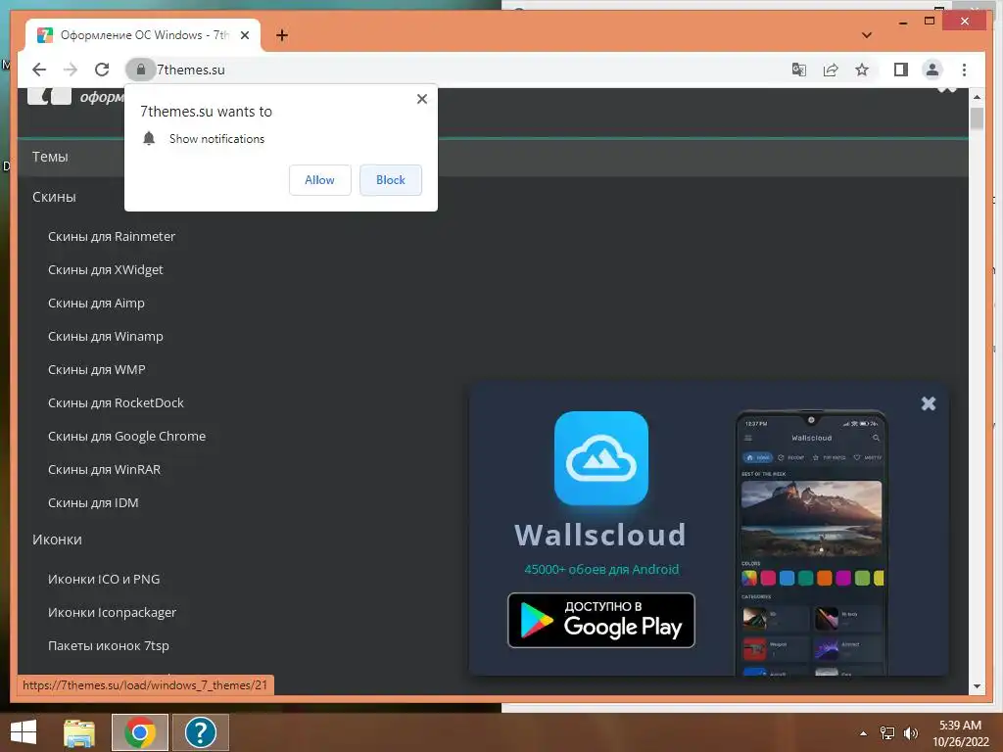Open a new browser tab
The width and height of the screenshot is (1003, 752).
(x=281, y=35)
